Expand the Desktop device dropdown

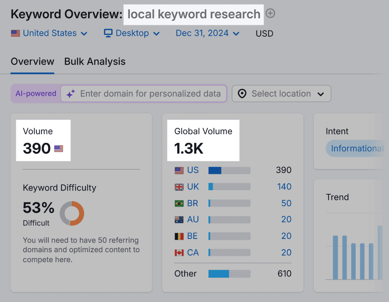132,33
